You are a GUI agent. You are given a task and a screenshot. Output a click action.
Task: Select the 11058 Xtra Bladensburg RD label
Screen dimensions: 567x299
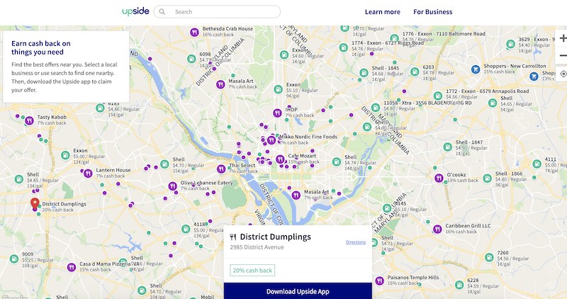click(x=427, y=103)
